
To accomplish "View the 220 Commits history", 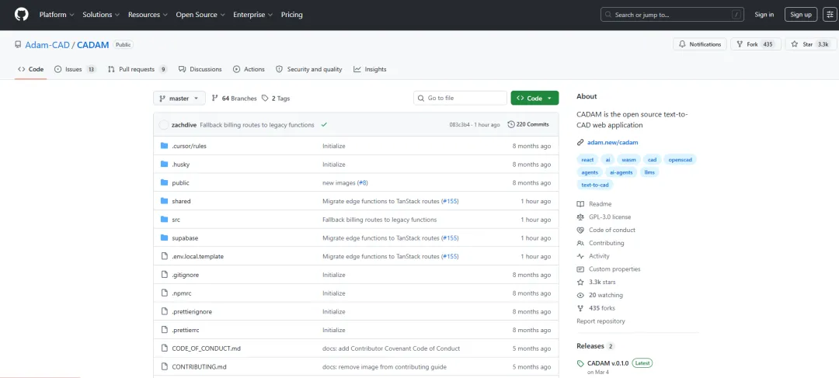I will pos(528,124).
